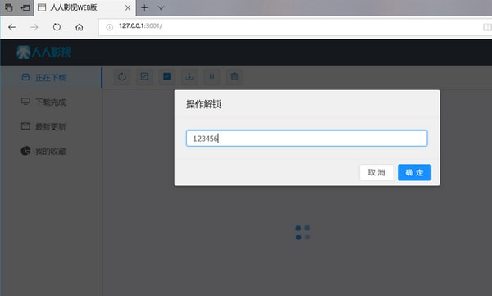The width and height of the screenshot is (492, 296).
Task: Click the site info icon in address bar
Action: click(110, 27)
